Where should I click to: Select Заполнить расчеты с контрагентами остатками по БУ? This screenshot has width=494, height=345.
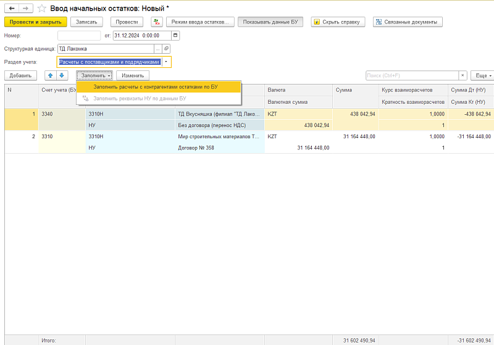(x=155, y=87)
